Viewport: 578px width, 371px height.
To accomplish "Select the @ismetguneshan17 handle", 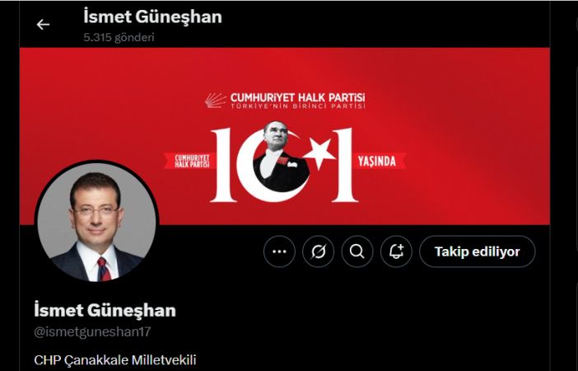I will [92, 331].
